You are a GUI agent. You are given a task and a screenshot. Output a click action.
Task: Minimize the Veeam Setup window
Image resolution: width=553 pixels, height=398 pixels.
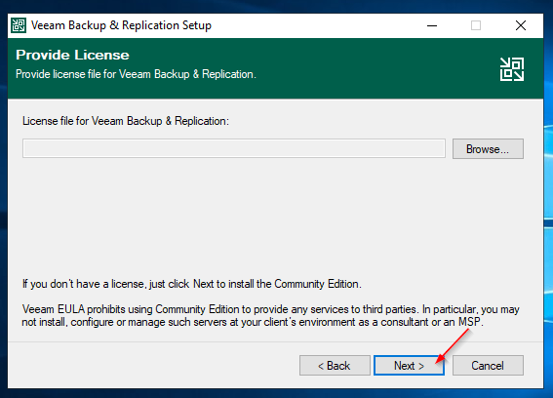click(x=432, y=25)
